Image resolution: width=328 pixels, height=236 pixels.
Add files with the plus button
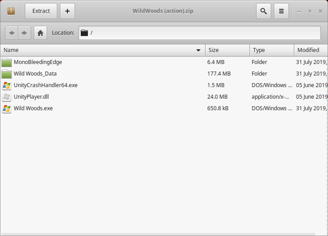click(67, 11)
